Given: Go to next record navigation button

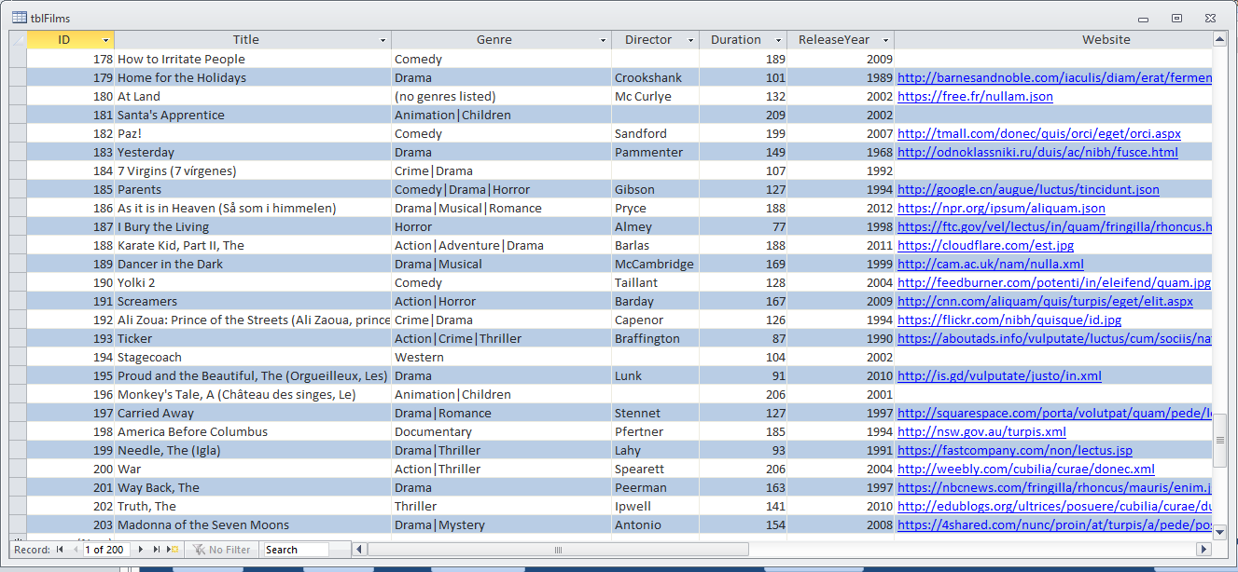Looking at the screenshot, I should point(141,550).
